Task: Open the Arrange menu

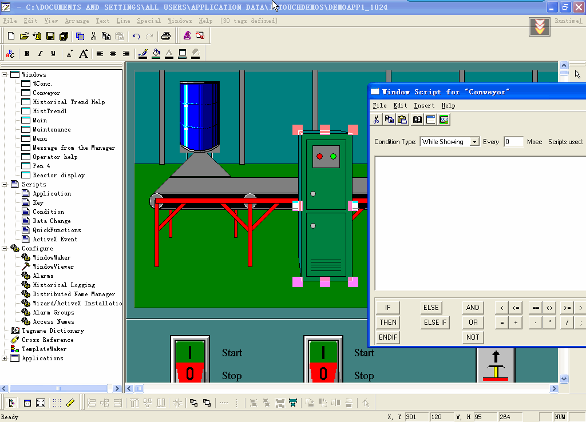Action: [77, 21]
